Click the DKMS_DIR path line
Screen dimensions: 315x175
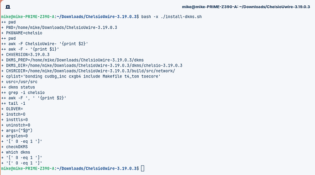(x=92, y=65)
